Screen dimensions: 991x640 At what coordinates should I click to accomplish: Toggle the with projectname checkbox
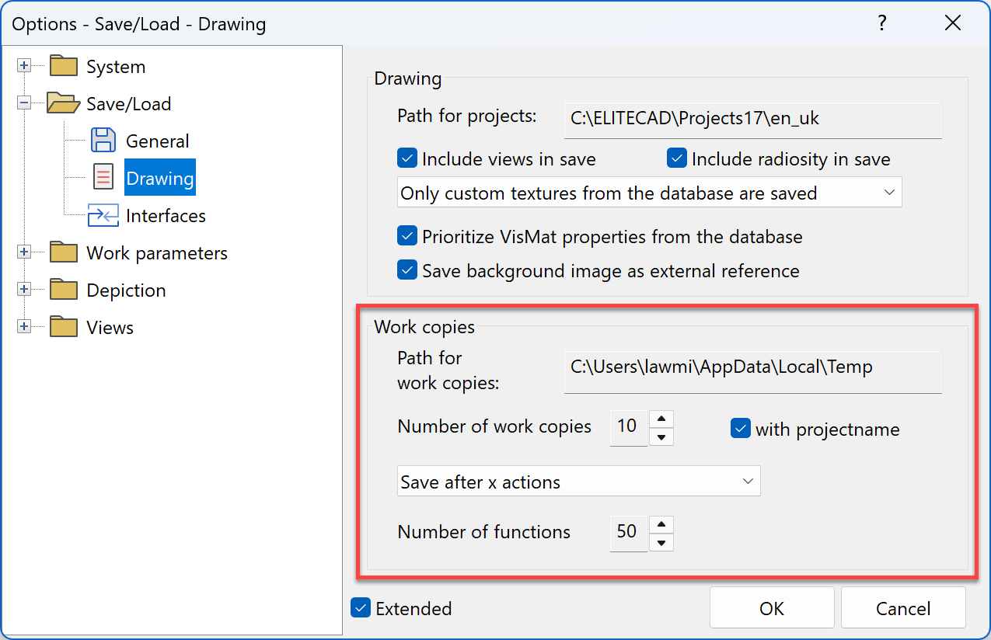click(740, 428)
